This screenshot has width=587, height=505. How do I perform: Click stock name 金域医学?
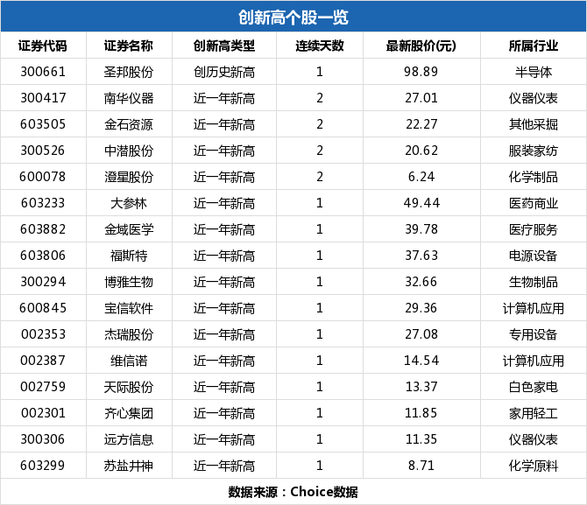tap(129, 229)
